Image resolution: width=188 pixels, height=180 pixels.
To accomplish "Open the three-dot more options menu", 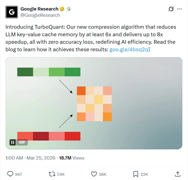I will click(x=179, y=9).
